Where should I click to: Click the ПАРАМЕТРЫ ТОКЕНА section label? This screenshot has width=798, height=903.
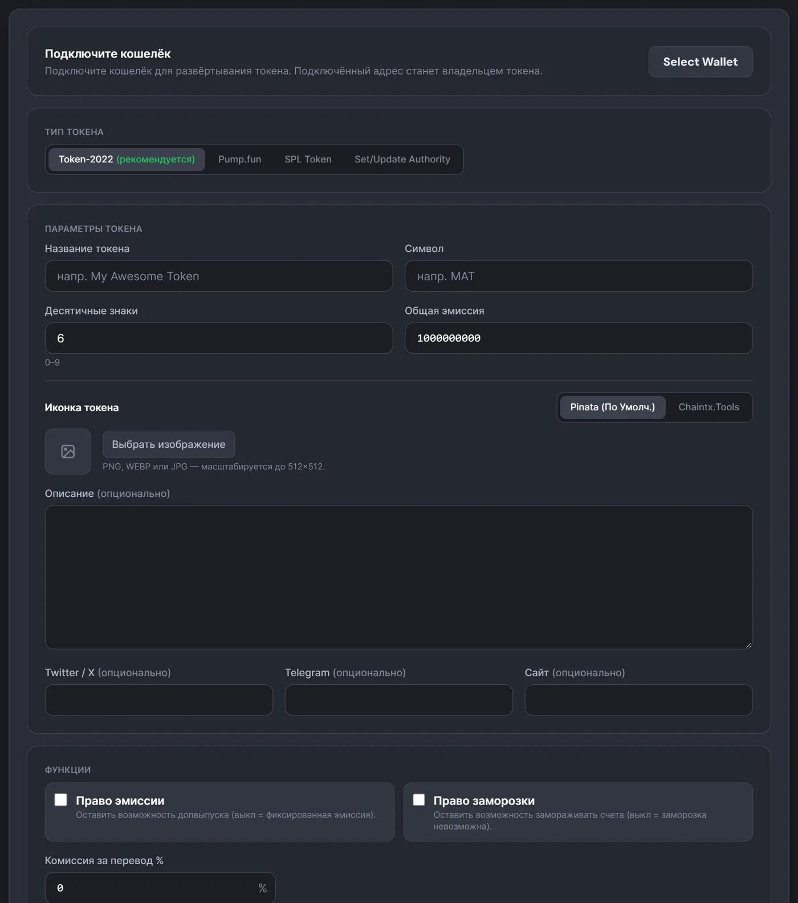pyautogui.click(x=93, y=229)
